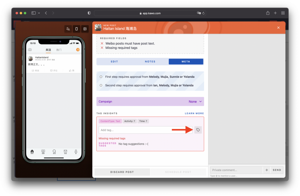Click the translate icon above the phone preview
Screen dimensions: 300x196
[x=68, y=29]
